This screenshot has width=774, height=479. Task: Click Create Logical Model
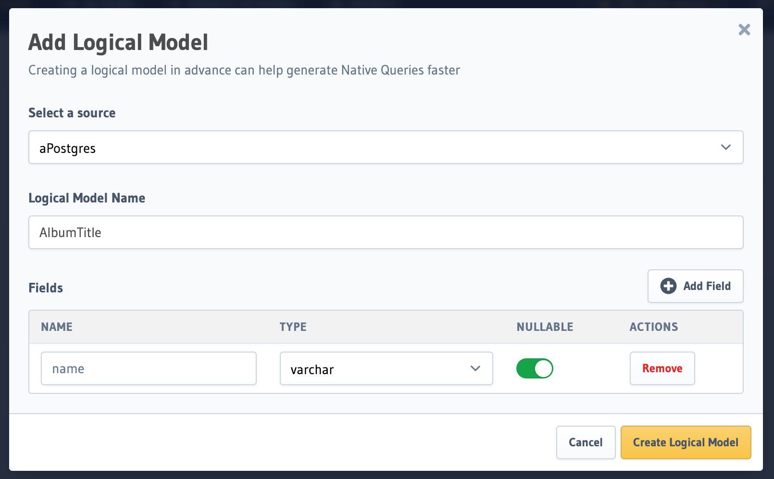(686, 442)
